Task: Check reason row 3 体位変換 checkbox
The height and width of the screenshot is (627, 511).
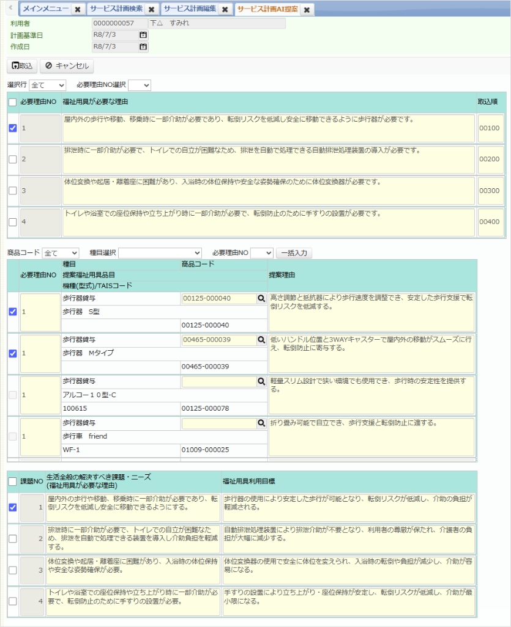Action: point(13,190)
